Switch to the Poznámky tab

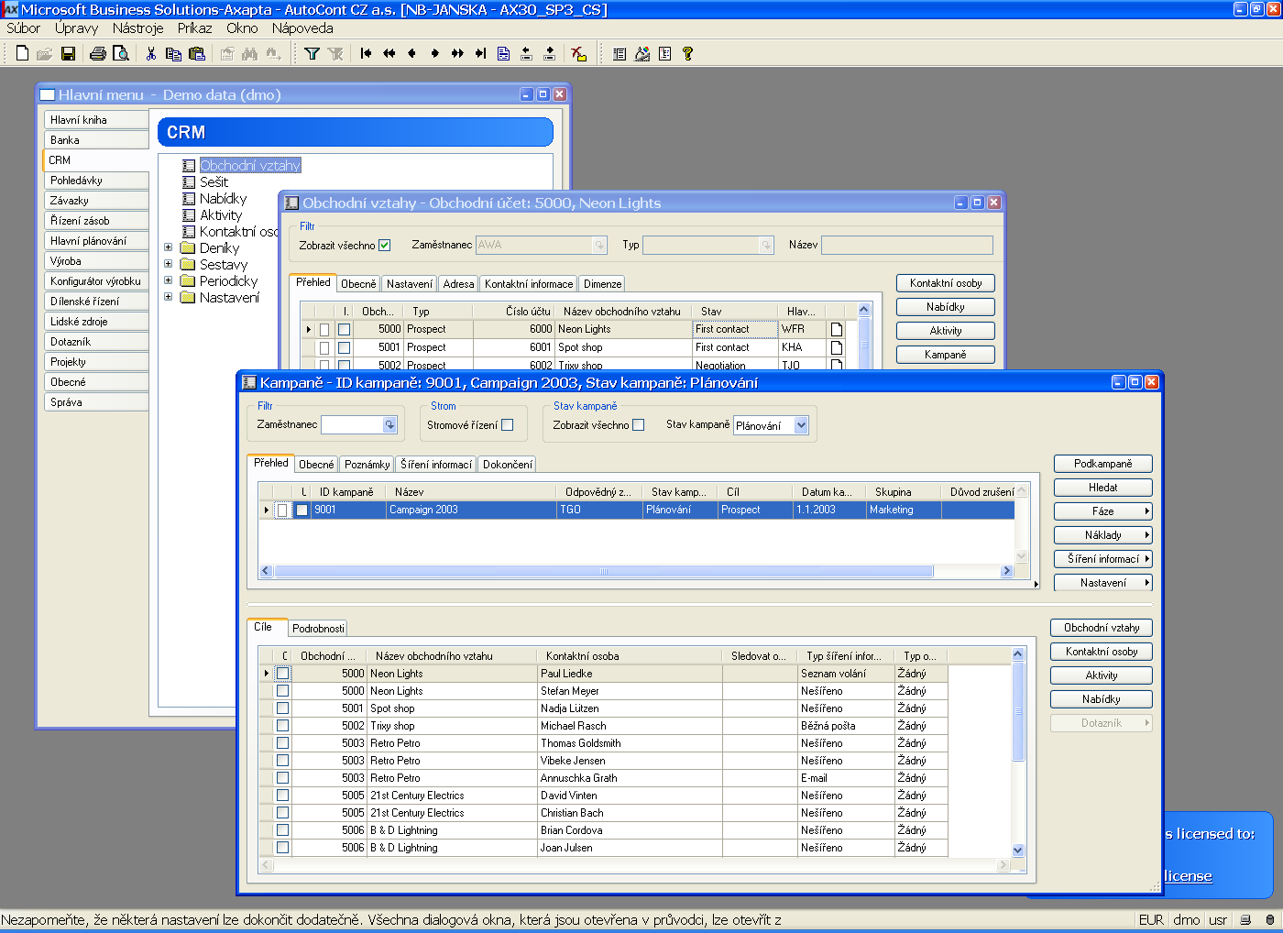tap(367, 465)
